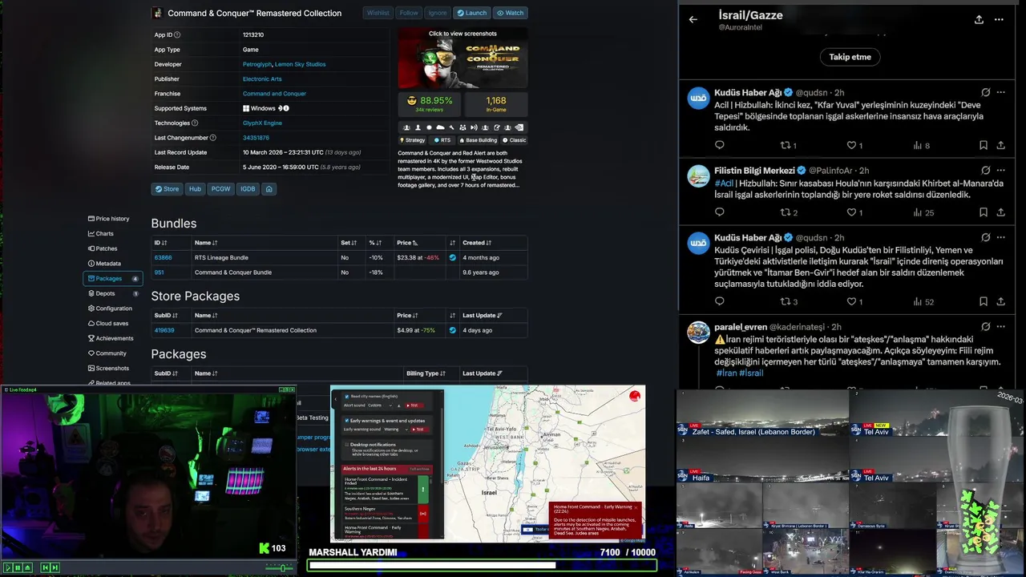Click the Launch button

471,13
